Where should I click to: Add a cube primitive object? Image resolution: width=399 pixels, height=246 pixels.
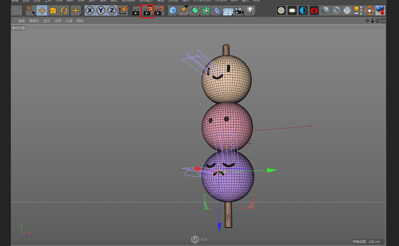click(x=172, y=10)
